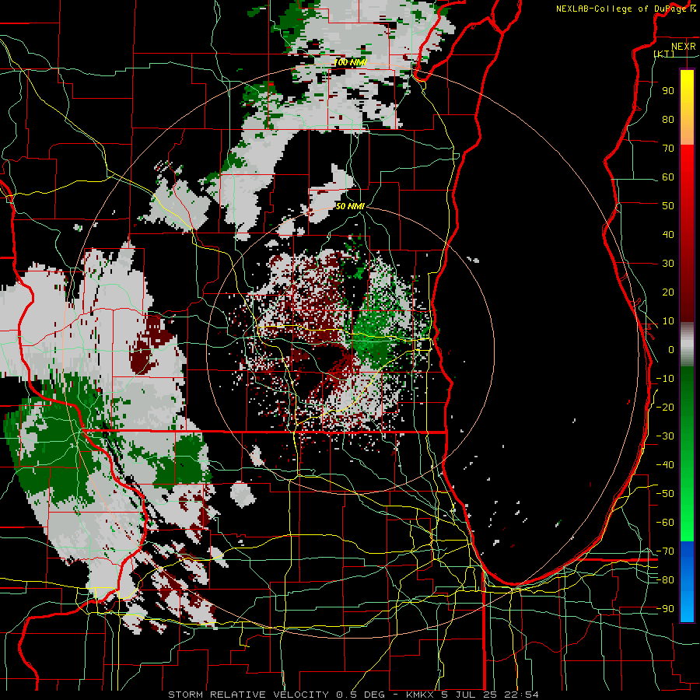Click the "-20" value on the velocity scale
The image size is (700, 700).
click(665, 408)
